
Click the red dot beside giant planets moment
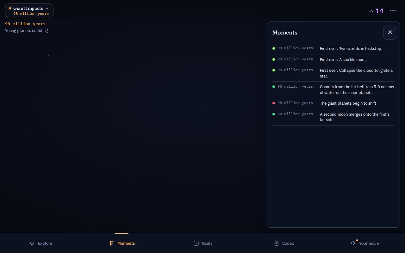coord(274,103)
